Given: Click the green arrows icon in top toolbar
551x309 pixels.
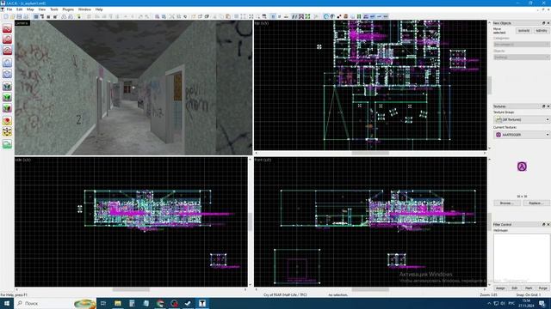Looking at the screenshot, I should (x=308, y=16).
